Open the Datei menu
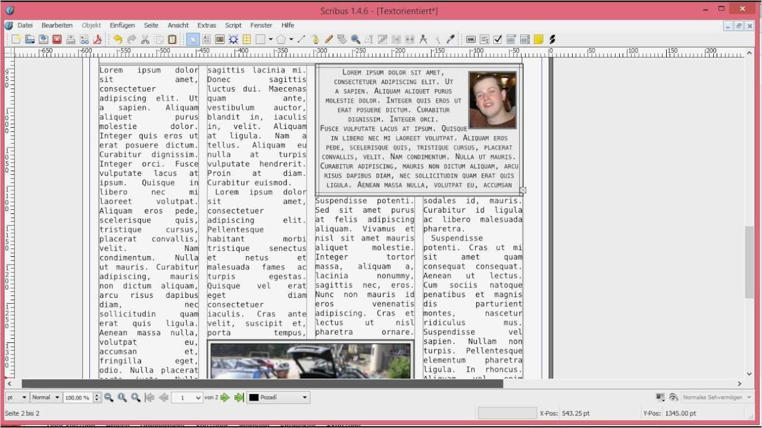 point(25,26)
